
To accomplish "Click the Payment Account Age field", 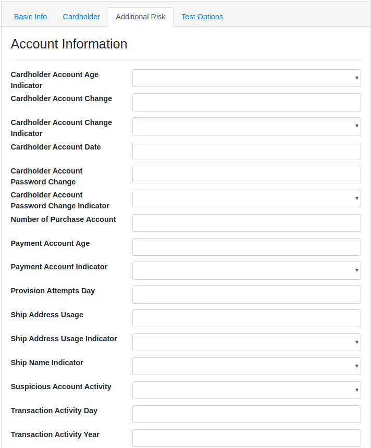I will (246, 247).
